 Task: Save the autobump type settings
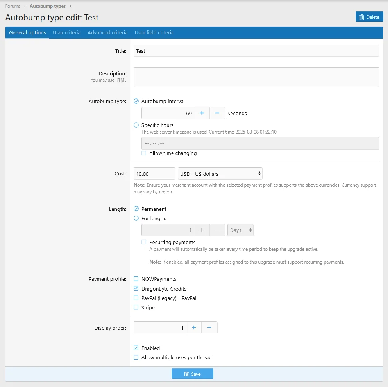coord(192,374)
